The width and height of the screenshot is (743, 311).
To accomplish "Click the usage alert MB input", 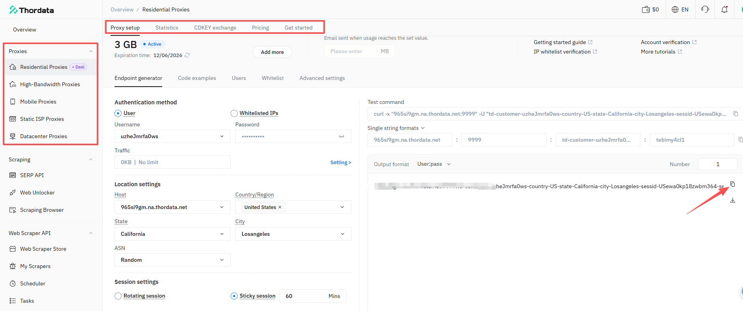I will pyautogui.click(x=360, y=51).
